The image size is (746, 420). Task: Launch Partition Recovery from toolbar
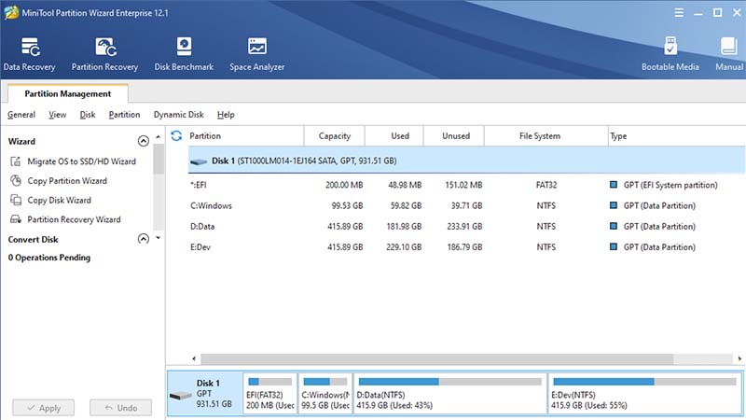tap(104, 54)
